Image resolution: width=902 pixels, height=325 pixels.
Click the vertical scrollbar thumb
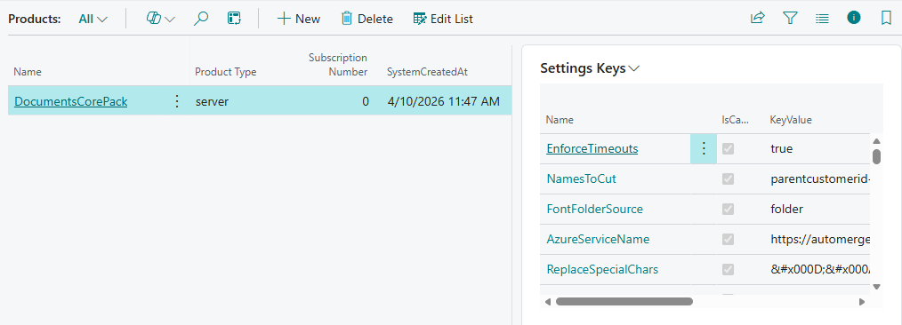(x=877, y=157)
